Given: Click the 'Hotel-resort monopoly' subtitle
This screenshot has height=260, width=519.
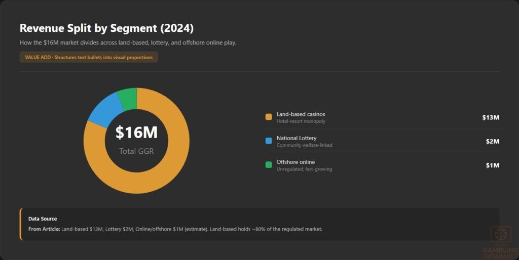Looking at the screenshot, I should [301, 121].
